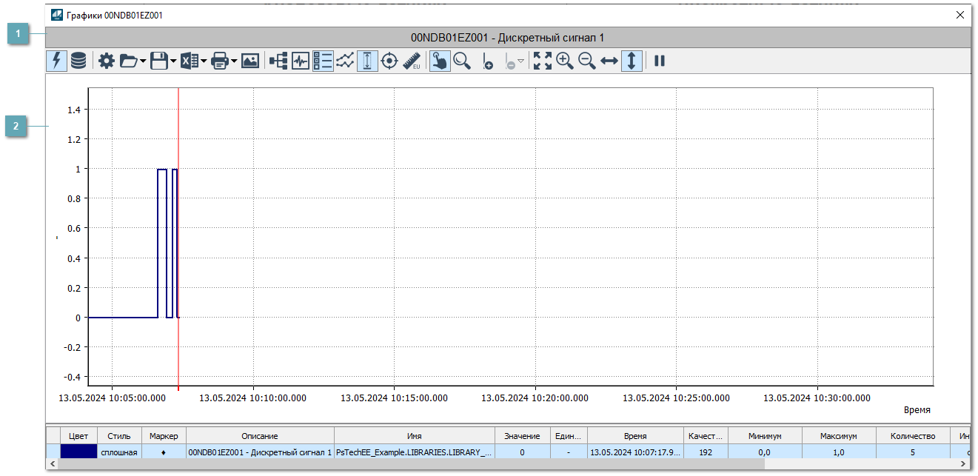978x476 pixels.
Task: Expand the save diskette dropdown arrow
Action: click(173, 61)
